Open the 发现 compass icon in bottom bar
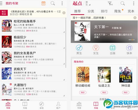Screen dimensions: 138x110 (x=42, y=104)
